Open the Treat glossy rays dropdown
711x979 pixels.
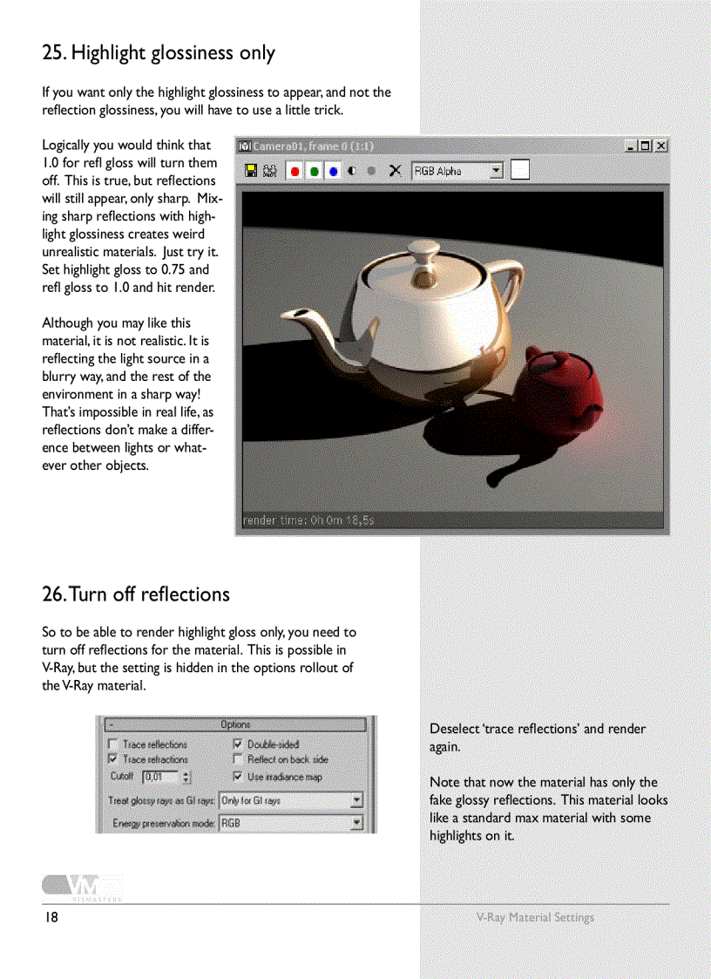(x=357, y=799)
